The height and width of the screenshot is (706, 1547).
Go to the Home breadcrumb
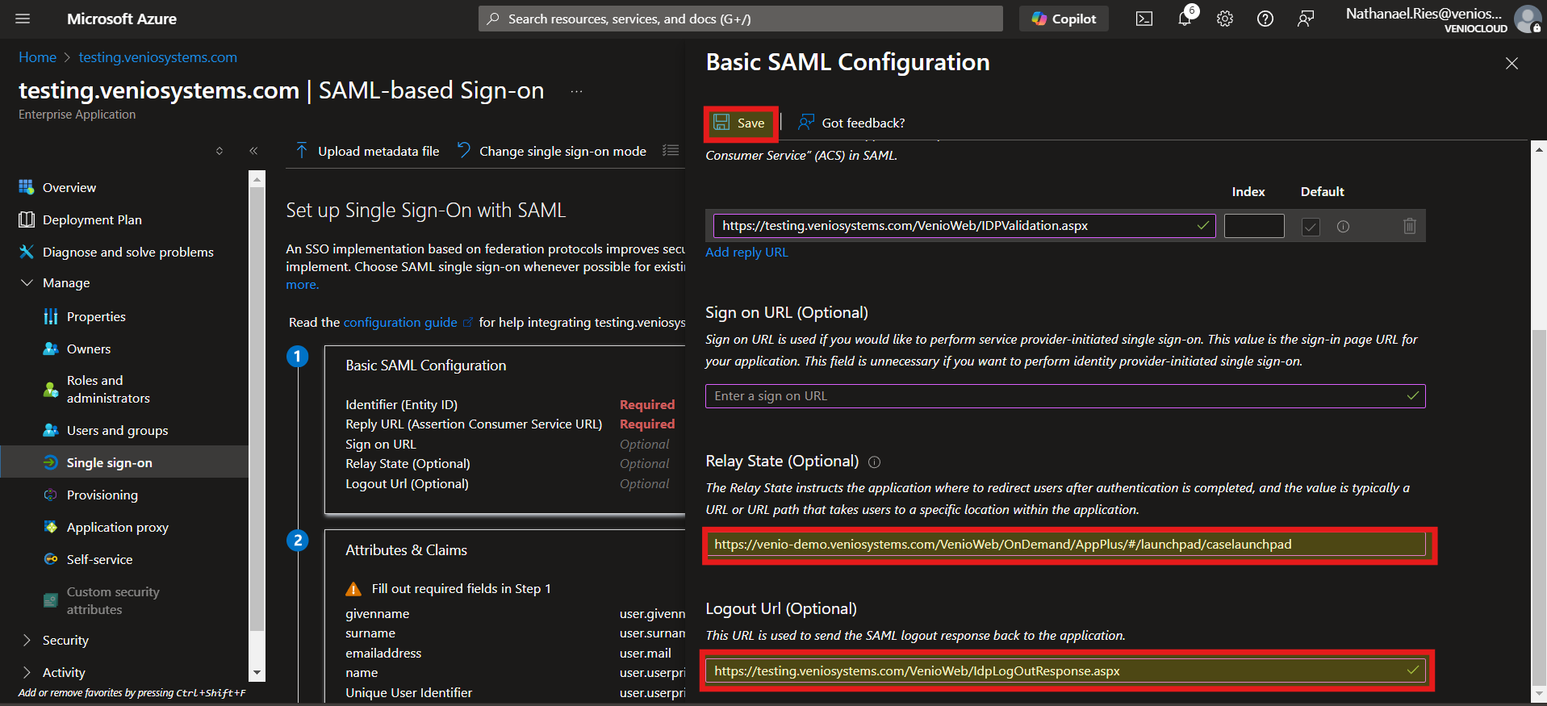pyautogui.click(x=38, y=57)
